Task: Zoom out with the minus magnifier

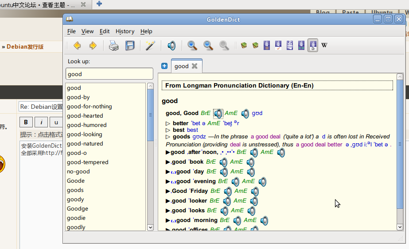Action: click(208, 46)
